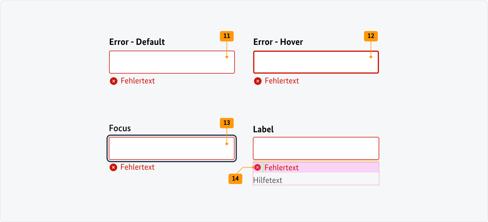
Task: Click the Error - Default input field
Action: (x=171, y=62)
